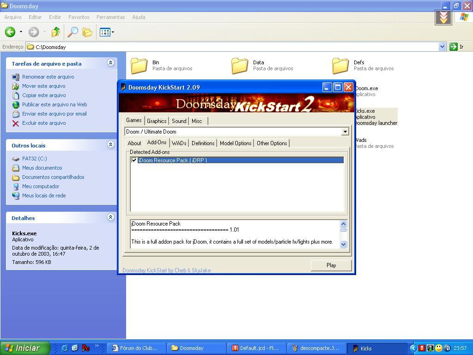Collapse Tarefas de arquivo e pasta panel

[x=111, y=63]
